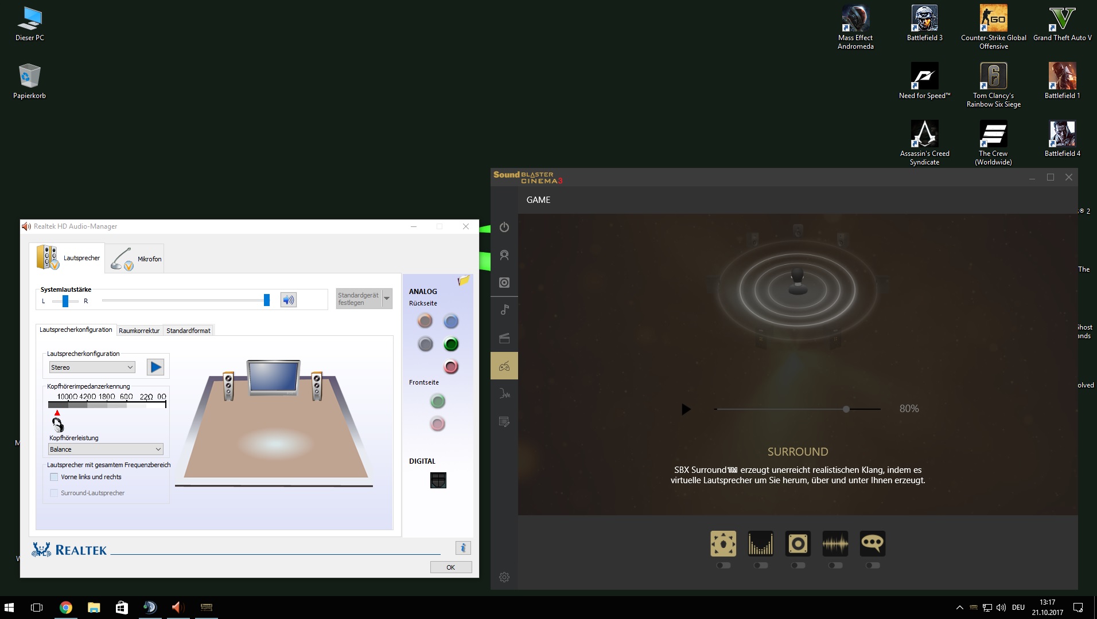The height and width of the screenshot is (619, 1097).
Task: Click the Windows Start button
Action: point(9,608)
